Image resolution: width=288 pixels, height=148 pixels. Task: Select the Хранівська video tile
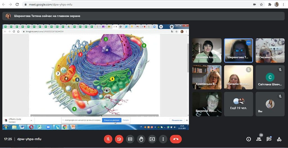[207, 77]
